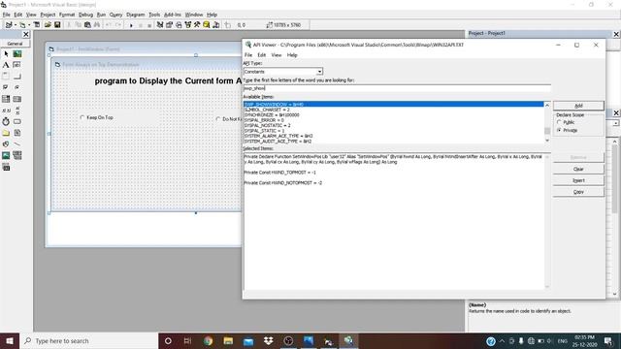Image resolution: width=621 pixels, height=349 pixels.
Task: Click the Add button in API Viewer
Action: tap(578, 106)
